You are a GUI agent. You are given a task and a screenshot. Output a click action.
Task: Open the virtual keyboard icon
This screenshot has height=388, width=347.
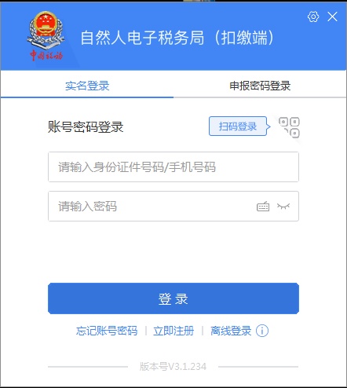263,207
